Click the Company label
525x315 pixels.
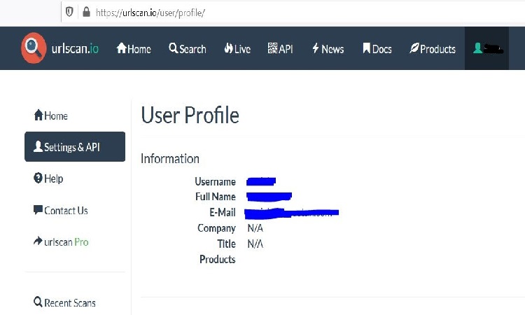click(x=216, y=228)
